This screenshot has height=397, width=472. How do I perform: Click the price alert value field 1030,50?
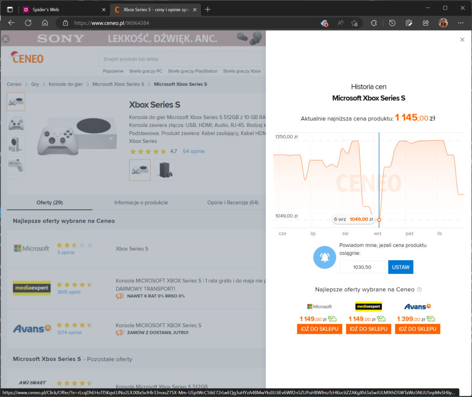362,267
